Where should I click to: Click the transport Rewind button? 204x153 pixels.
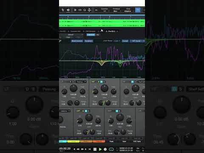point(78,149)
